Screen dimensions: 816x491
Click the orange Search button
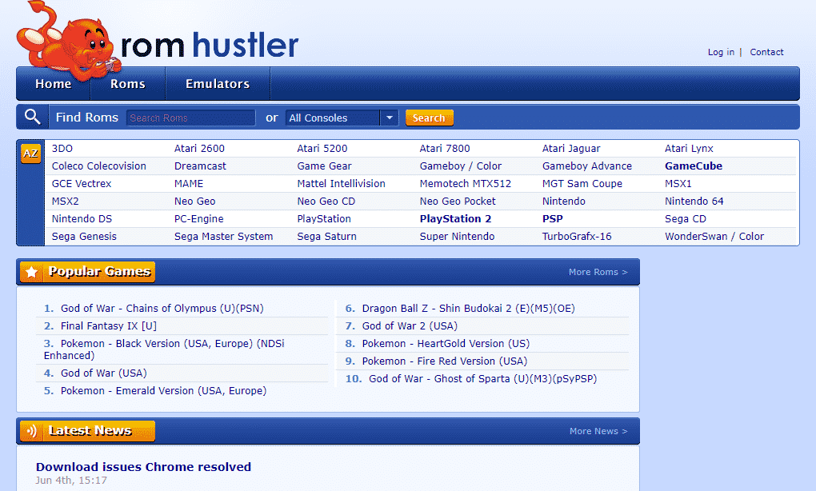point(430,118)
